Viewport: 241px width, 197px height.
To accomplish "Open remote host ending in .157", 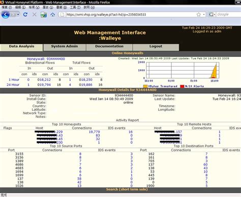I will [x=168, y=132].
